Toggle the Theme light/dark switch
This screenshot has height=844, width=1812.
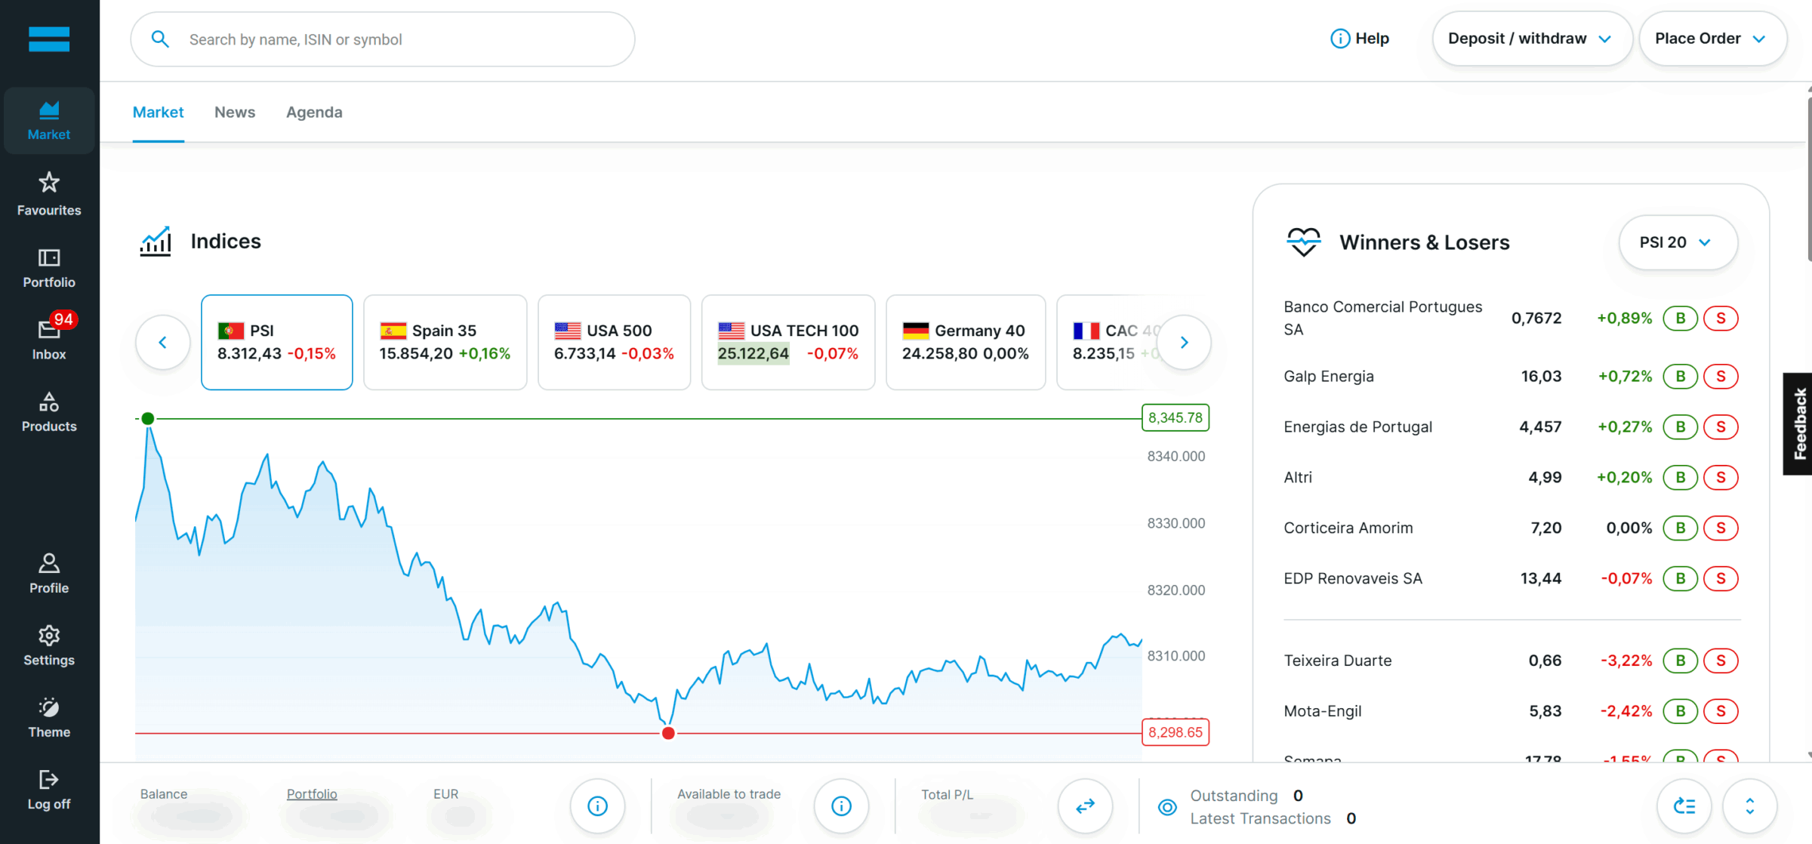49,708
